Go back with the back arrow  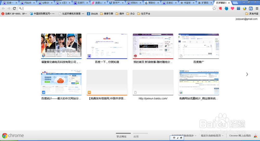(x=3, y=8)
